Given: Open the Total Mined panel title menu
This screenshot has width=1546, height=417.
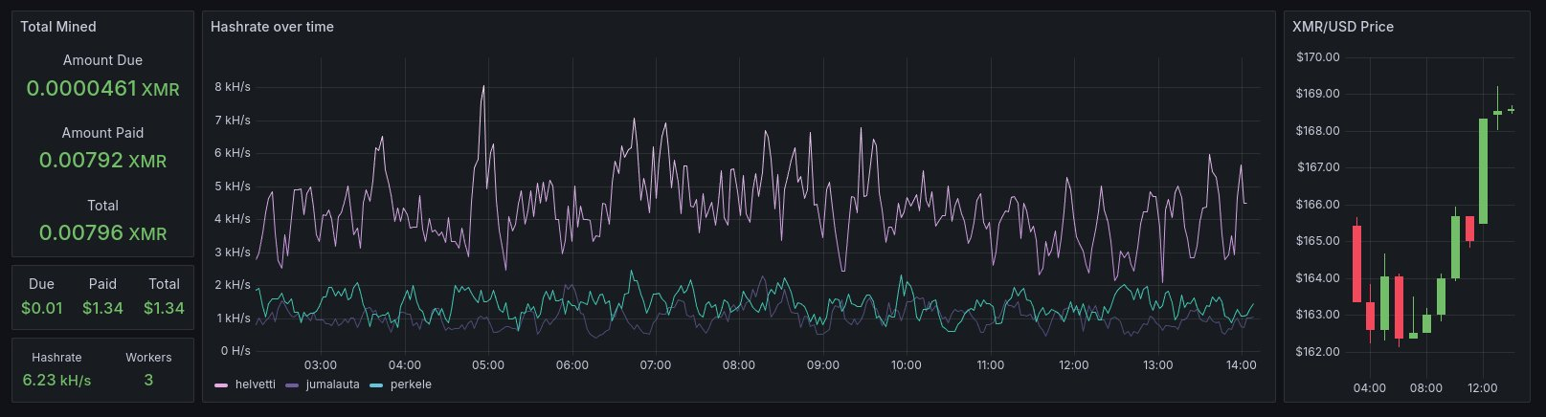Looking at the screenshot, I should [x=58, y=27].
